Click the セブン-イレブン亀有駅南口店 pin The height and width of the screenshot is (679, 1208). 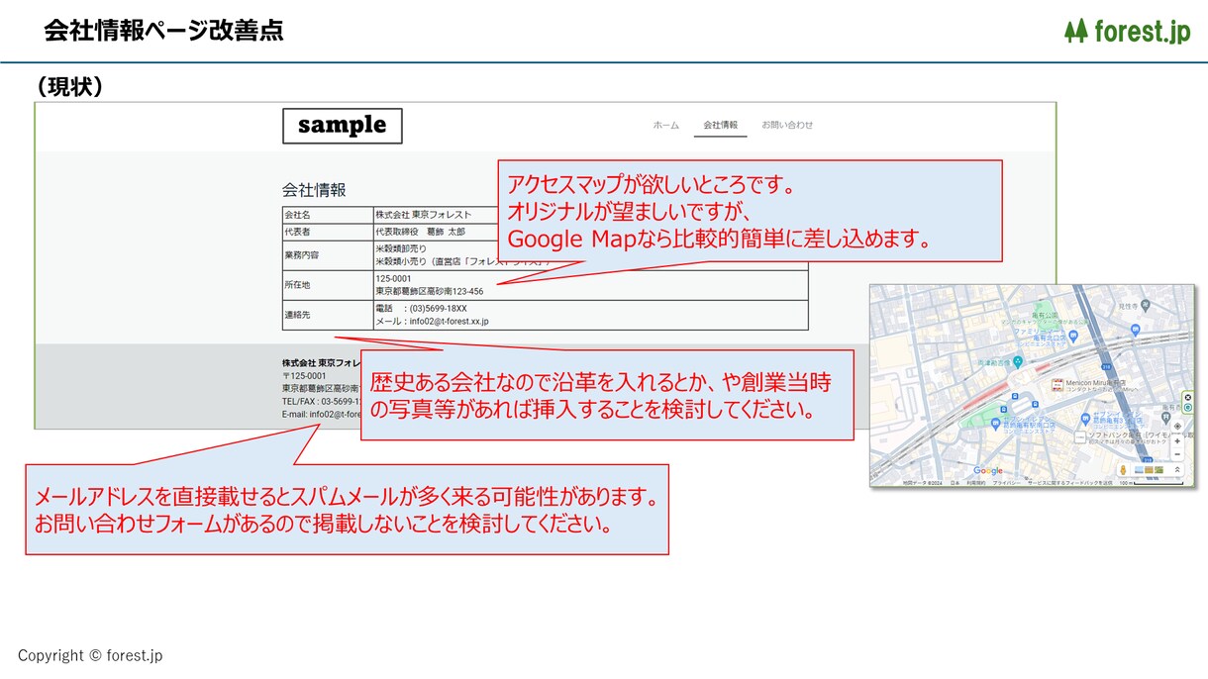pos(996,424)
